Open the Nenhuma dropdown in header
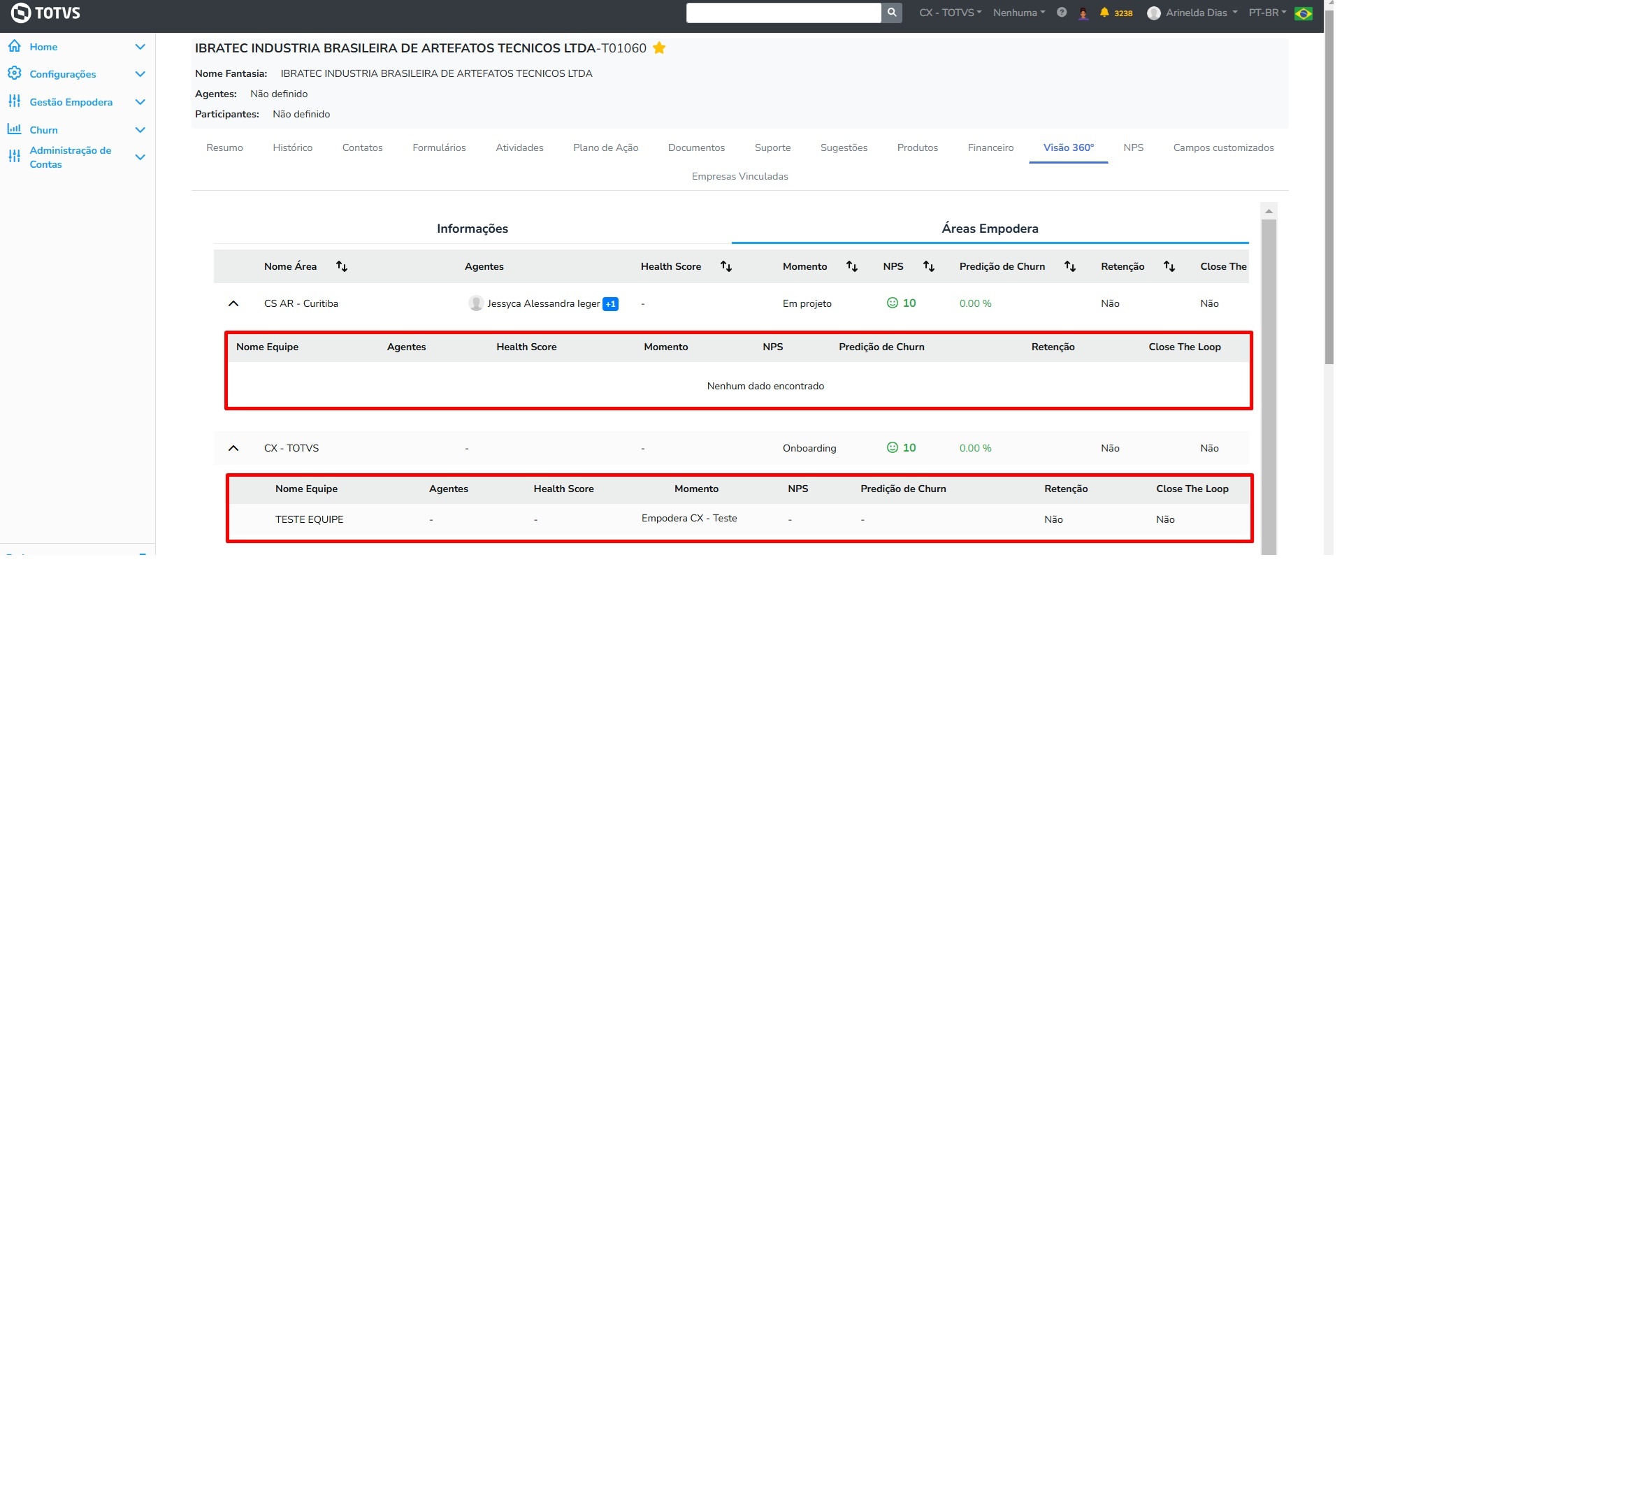Screen dimensions: 1632x1507 1018,13
